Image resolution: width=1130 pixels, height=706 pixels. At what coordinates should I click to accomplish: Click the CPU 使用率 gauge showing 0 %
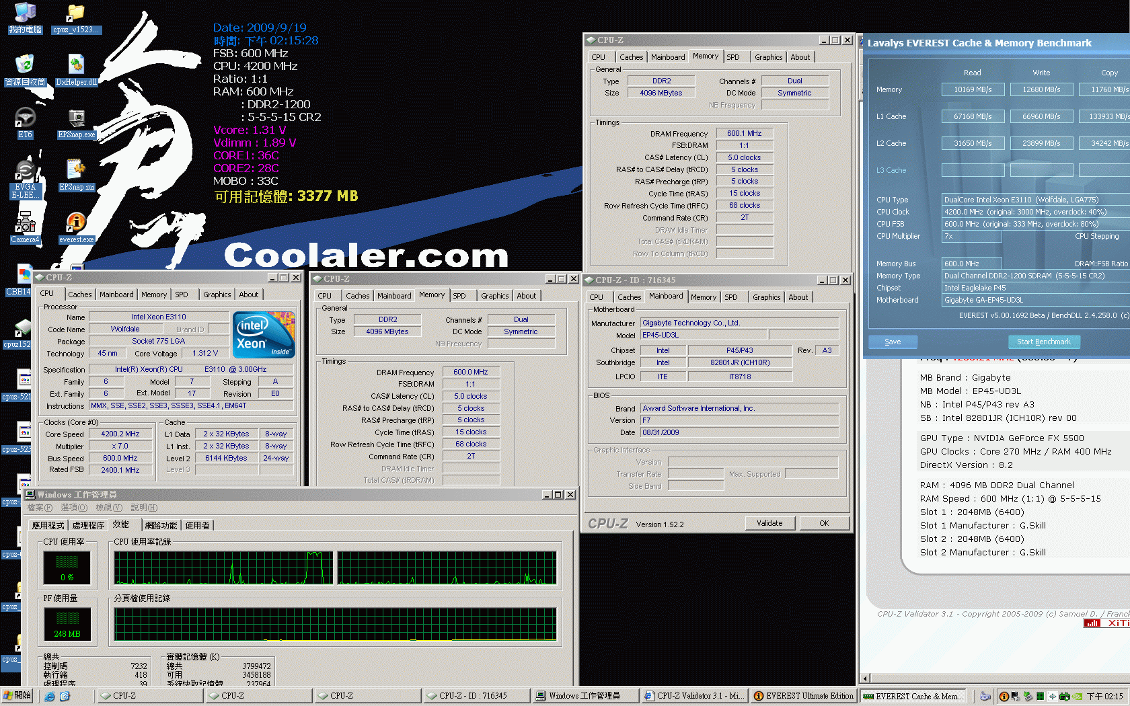pyautogui.click(x=67, y=567)
